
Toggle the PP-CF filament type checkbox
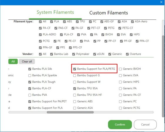tap(106, 41)
